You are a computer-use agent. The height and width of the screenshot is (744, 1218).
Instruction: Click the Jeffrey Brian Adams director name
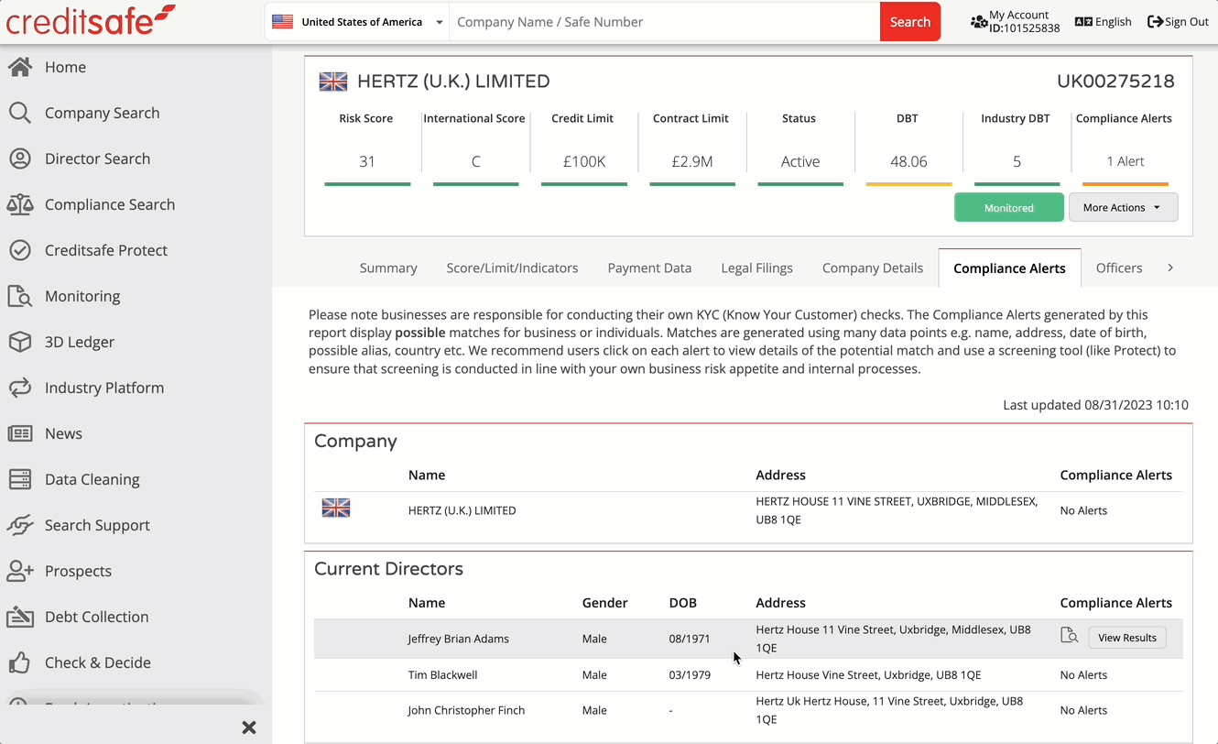pyautogui.click(x=458, y=639)
